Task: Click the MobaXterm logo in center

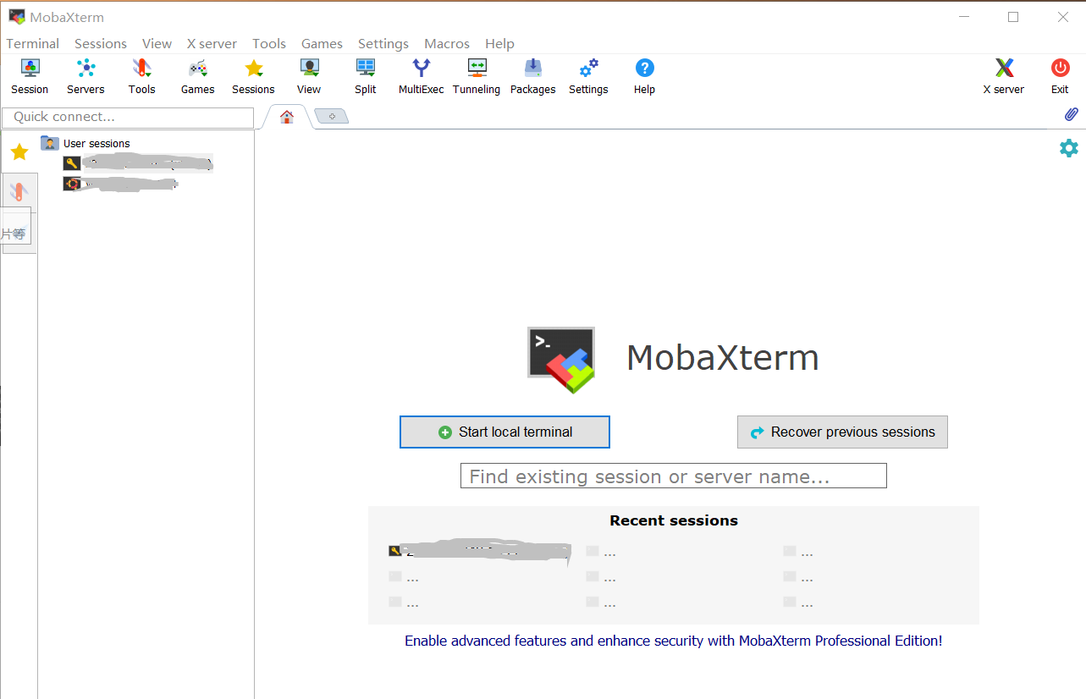Action: (x=561, y=360)
